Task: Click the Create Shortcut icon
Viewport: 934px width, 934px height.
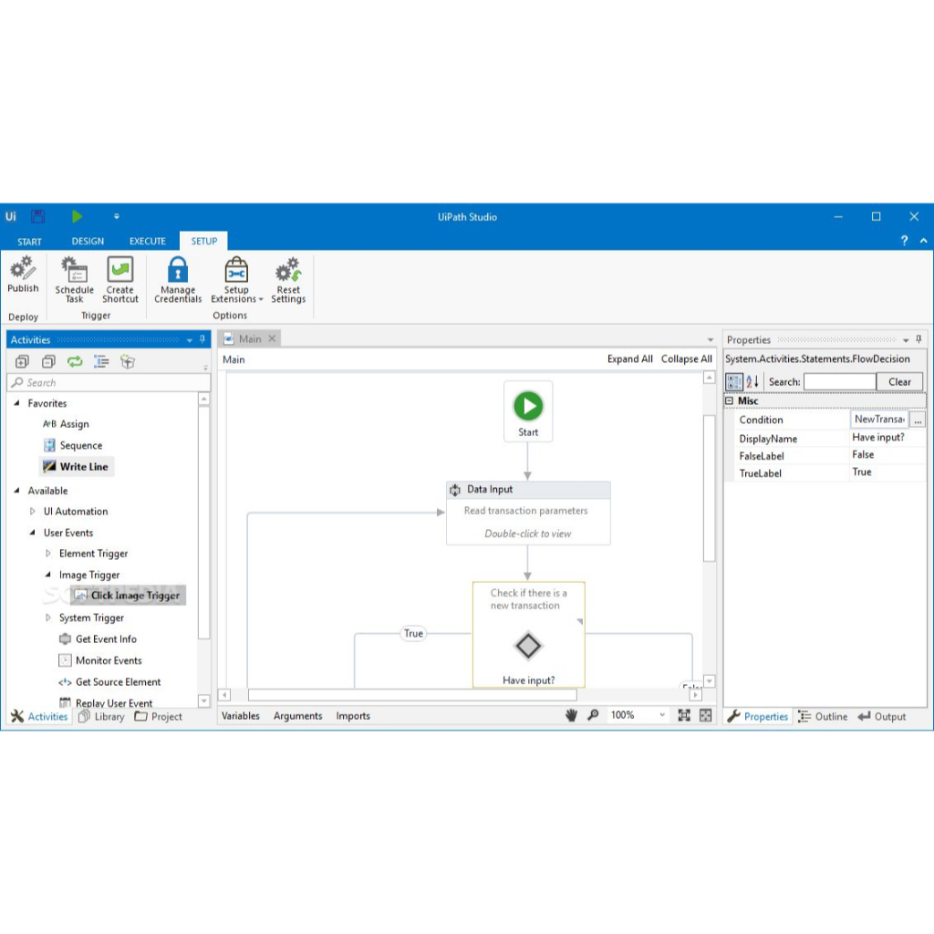Action: [x=119, y=269]
